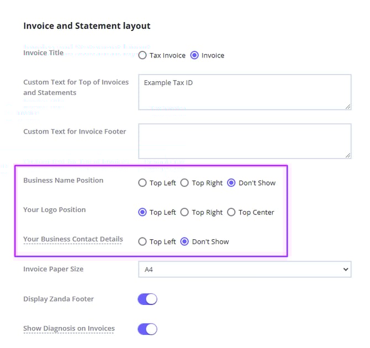Viewport: 370px width, 348px height.
Task: Select the Invoice radio option
Action: click(x=194, y=55)
